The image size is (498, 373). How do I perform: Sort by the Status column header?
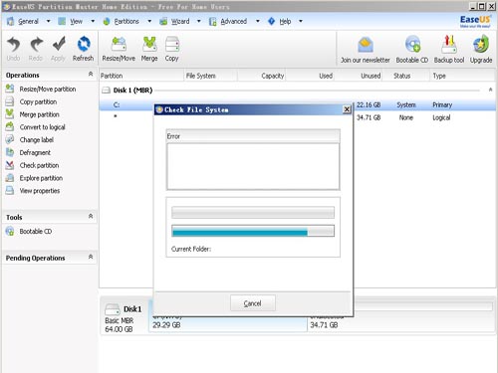[406, 76]
